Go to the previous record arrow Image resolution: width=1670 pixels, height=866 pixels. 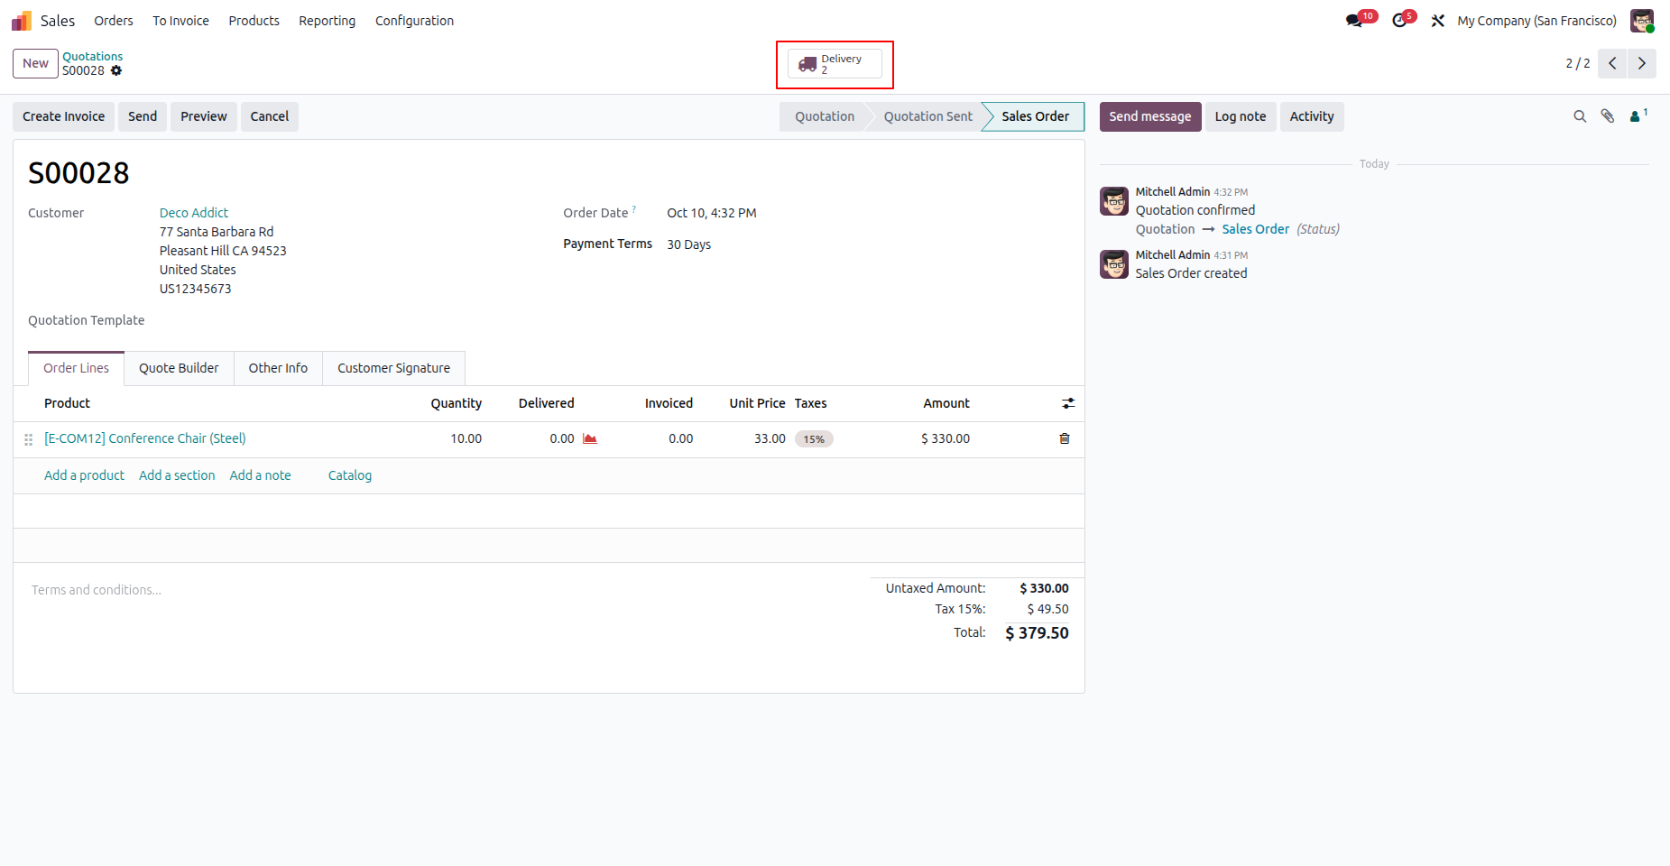1612,63
